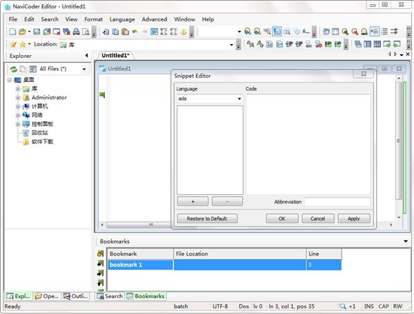
Task: Expand the Administrator tree node
Action: coord(18,98)
